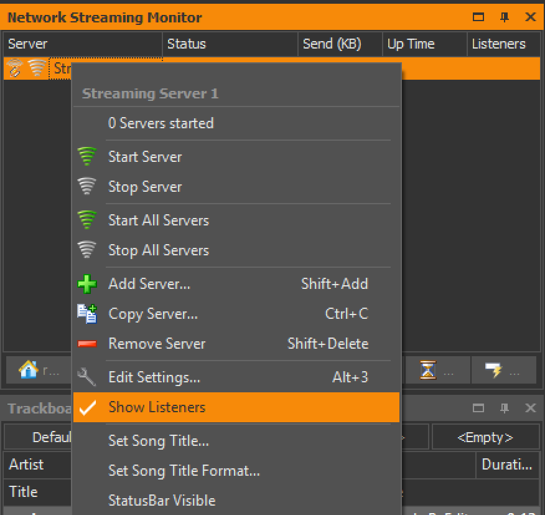
Task: Choose Stop All Servers menu entry
Action: pos(159,250)
